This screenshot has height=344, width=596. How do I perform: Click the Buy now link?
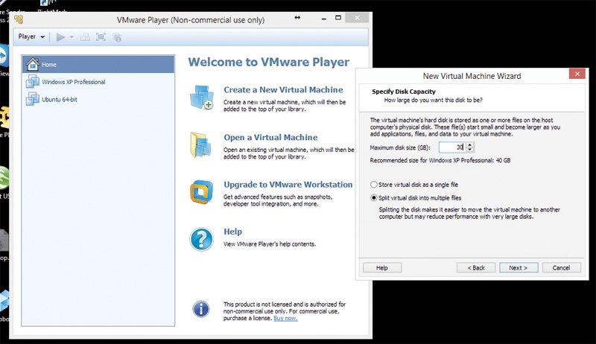pyautogui.click(x=285, y=318)
